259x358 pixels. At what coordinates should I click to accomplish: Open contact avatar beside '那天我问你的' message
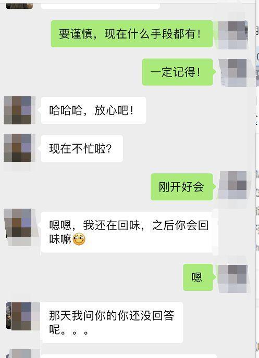pyautogui.click(x=22, y=316)
